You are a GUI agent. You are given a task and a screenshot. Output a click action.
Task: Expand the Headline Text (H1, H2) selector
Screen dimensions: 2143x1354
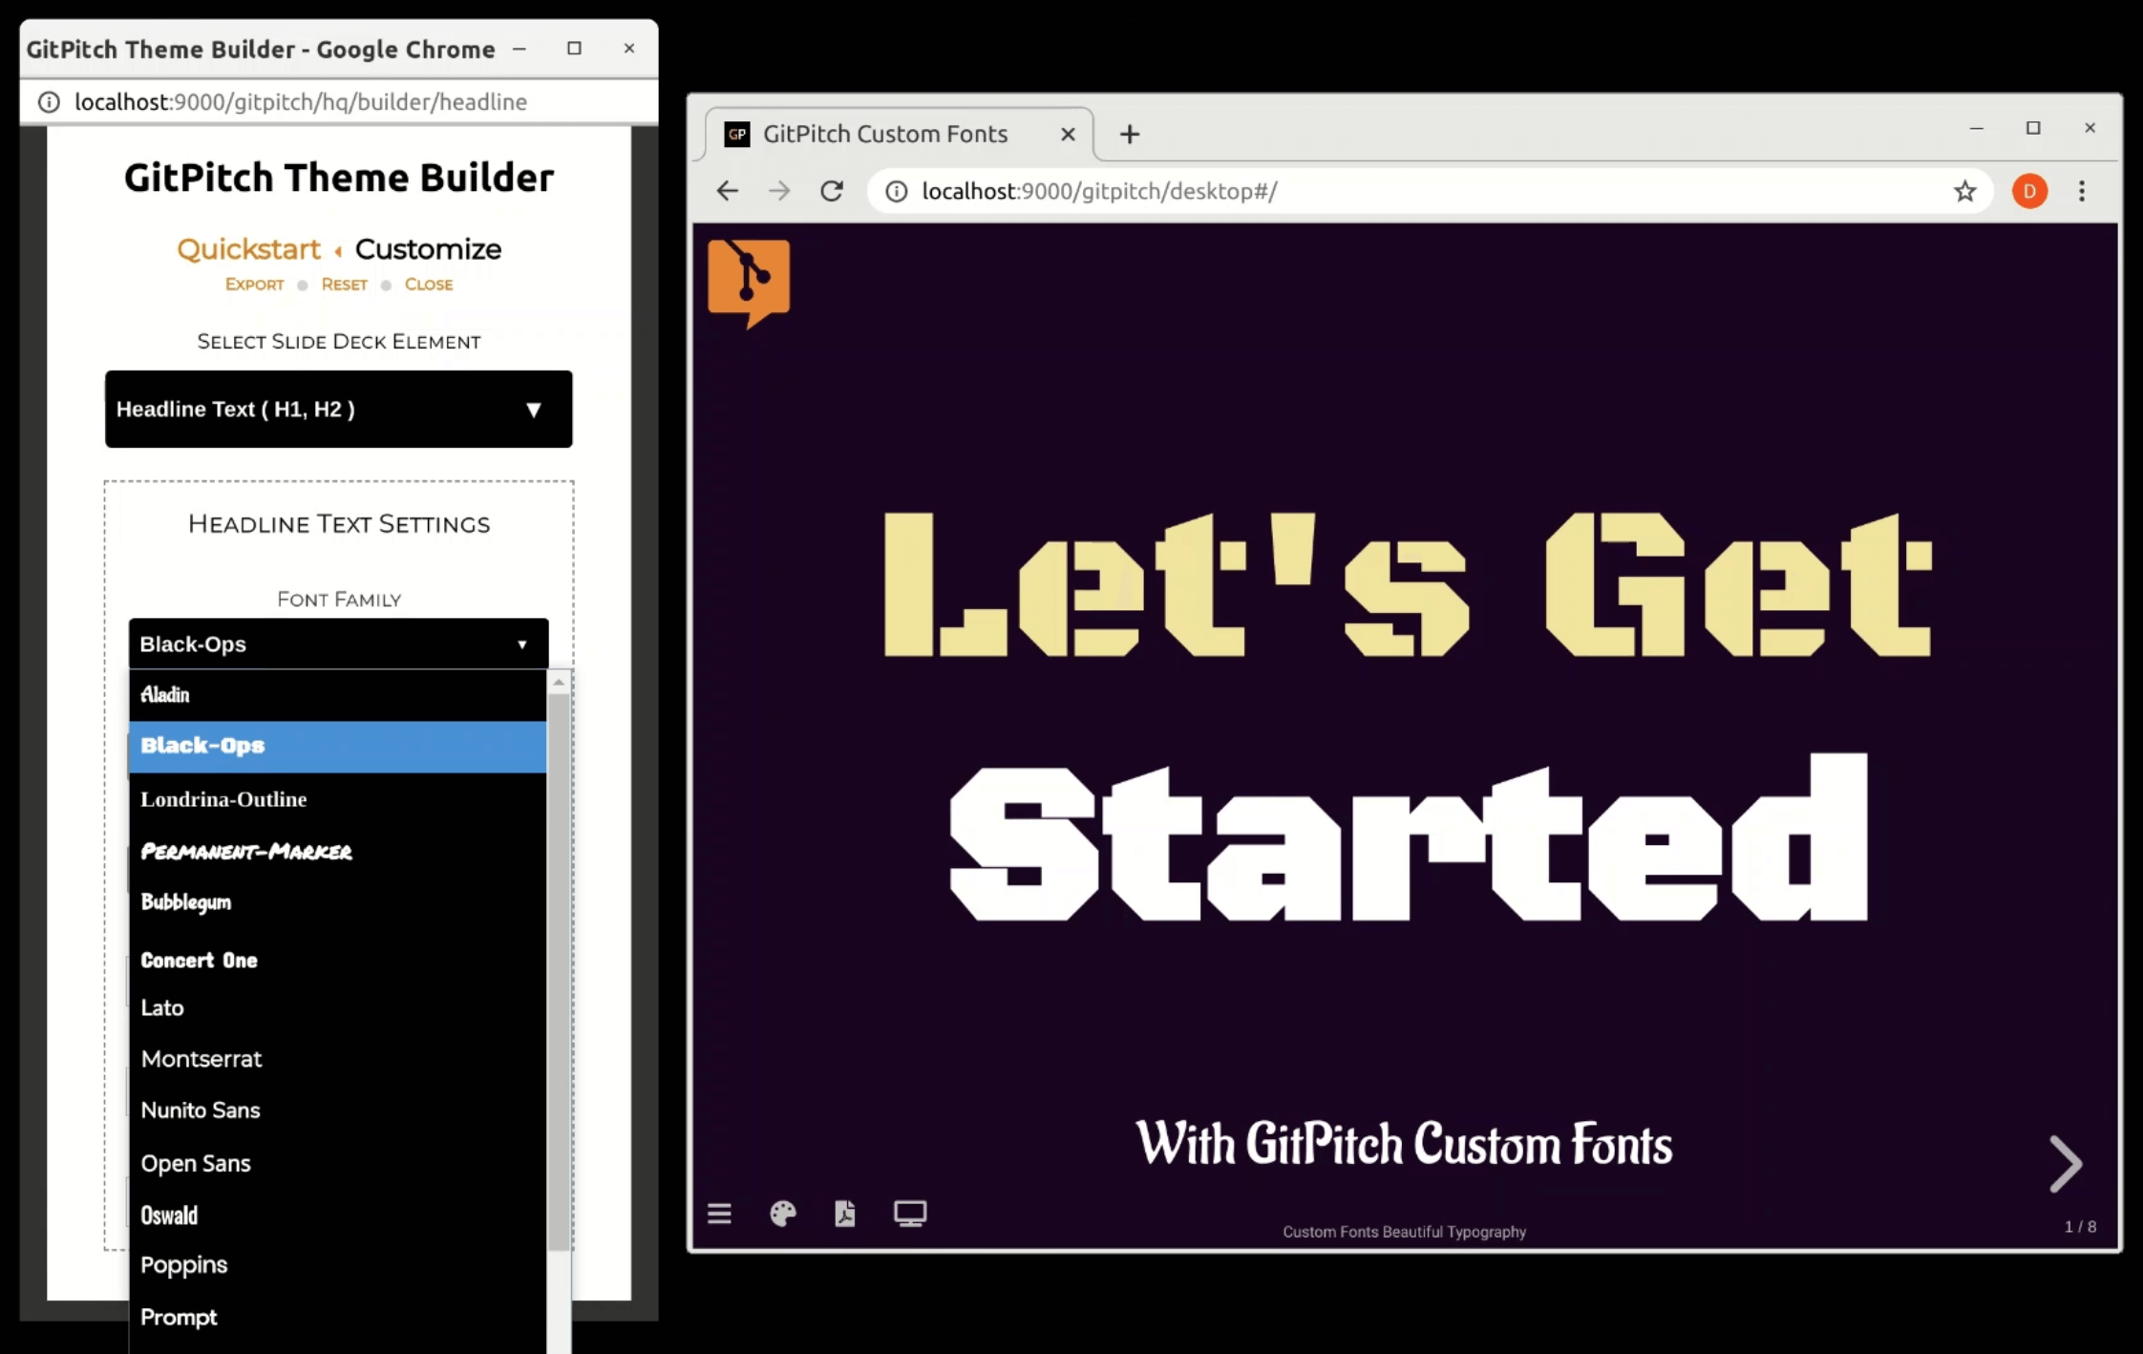click(x=338, y=409)
